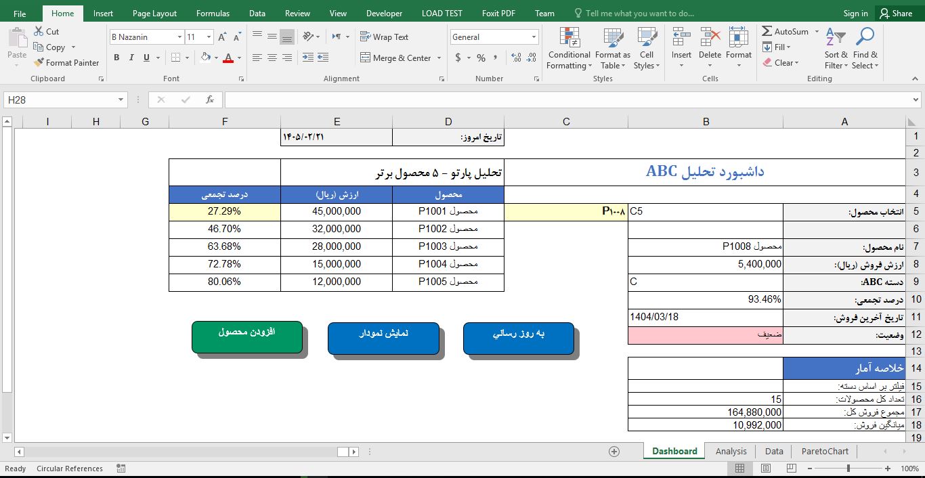Image resolution: width=925 pixels, height=478 pixels.
Task: Click the Merge & Center button
Action: tap(395, 58)
